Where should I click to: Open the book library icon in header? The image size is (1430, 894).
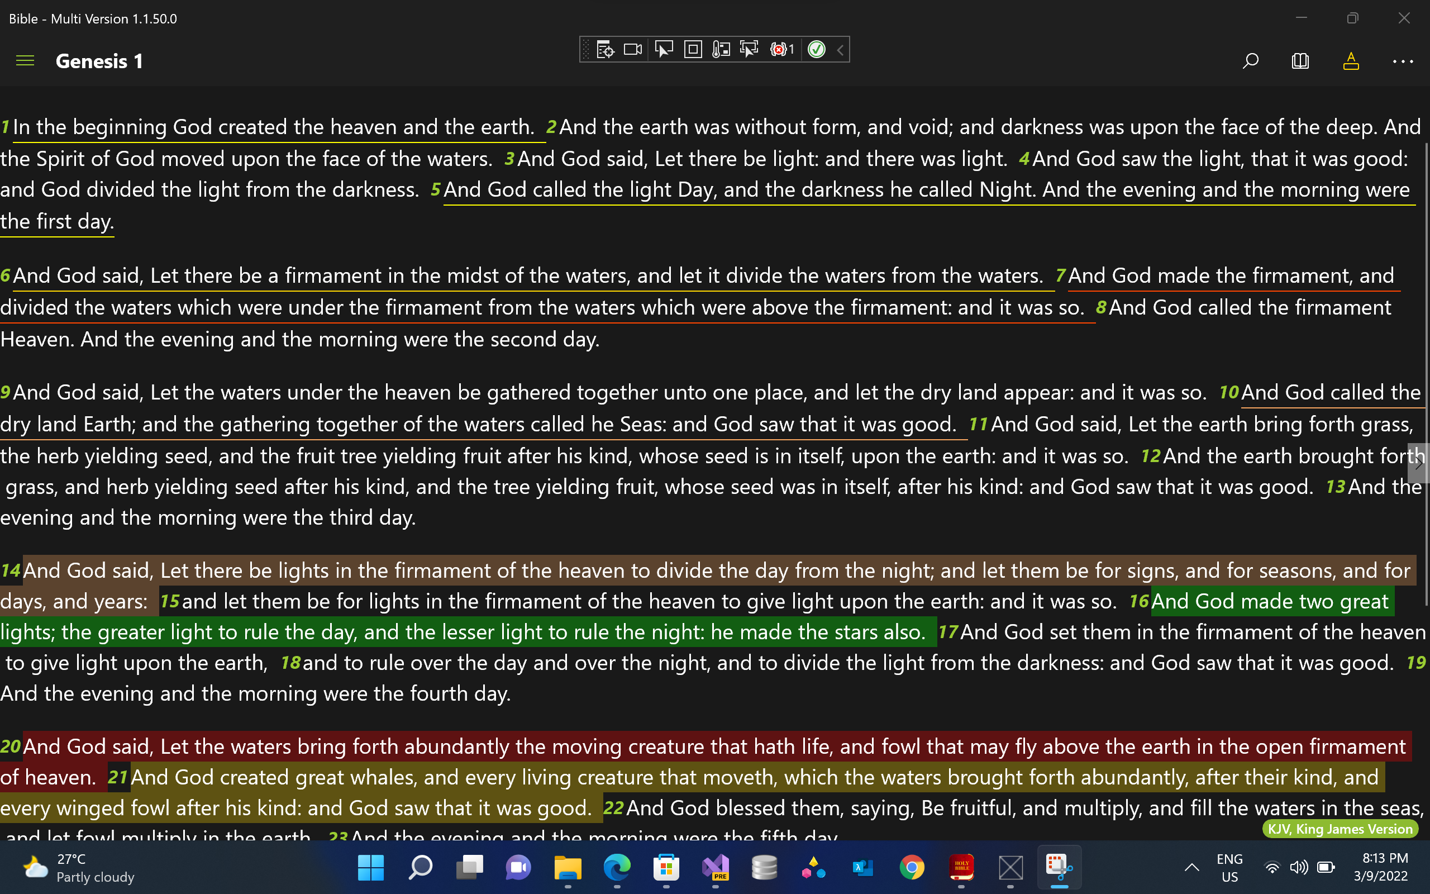pos(1300,61)
